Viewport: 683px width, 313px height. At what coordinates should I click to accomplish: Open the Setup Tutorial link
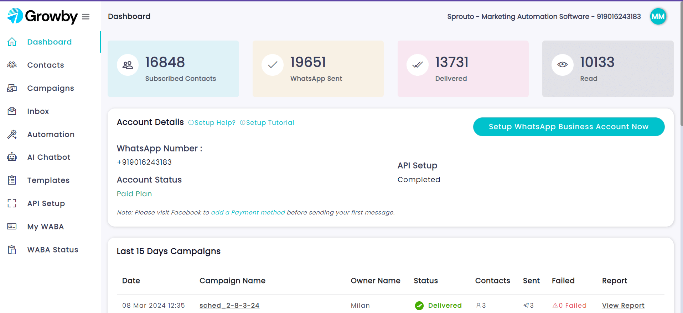click(x=267, y=123)
